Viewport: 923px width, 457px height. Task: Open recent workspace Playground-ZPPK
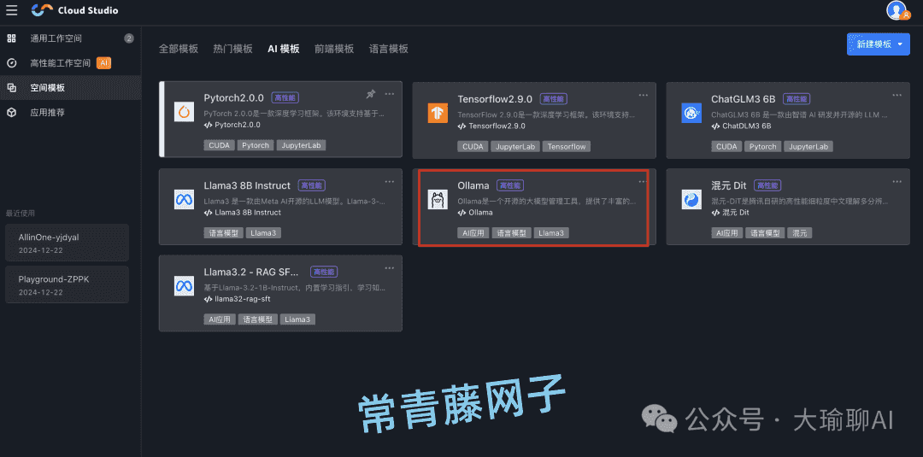pos(68,284)
